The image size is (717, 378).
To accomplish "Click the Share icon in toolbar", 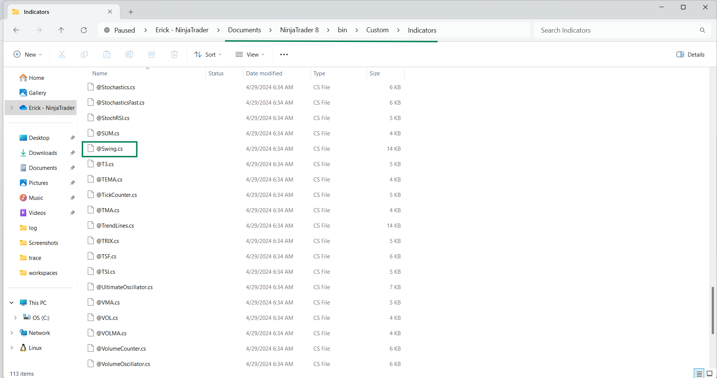I will (x=152, y=54).
